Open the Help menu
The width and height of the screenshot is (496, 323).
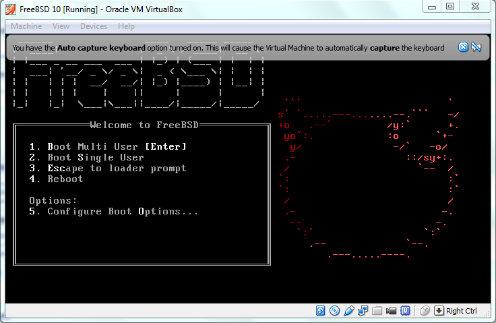click(126, 26)
